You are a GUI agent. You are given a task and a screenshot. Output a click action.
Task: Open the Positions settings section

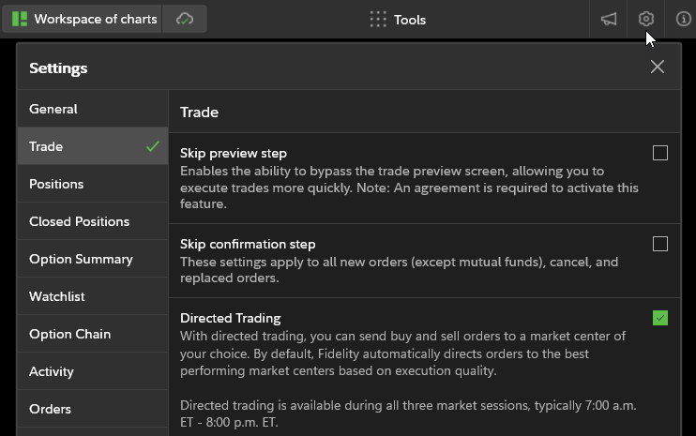point(56,184)
